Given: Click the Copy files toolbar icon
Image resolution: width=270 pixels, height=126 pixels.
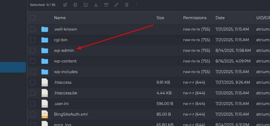Looking at the screenshot, I should tap(75, 5).
